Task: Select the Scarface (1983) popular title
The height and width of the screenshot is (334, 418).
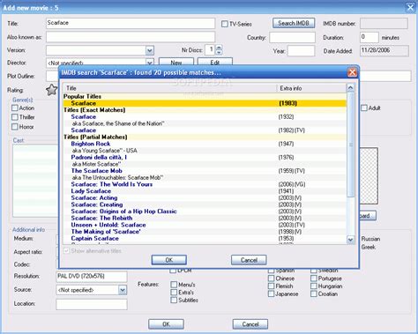Action: (x=205, y=103)
